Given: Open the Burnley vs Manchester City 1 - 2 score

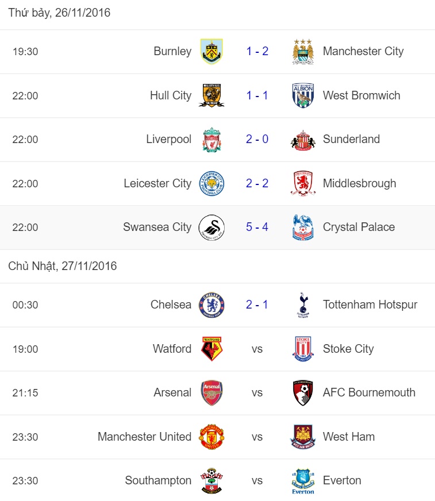Looking at the screenshot, I should (257, 51).
